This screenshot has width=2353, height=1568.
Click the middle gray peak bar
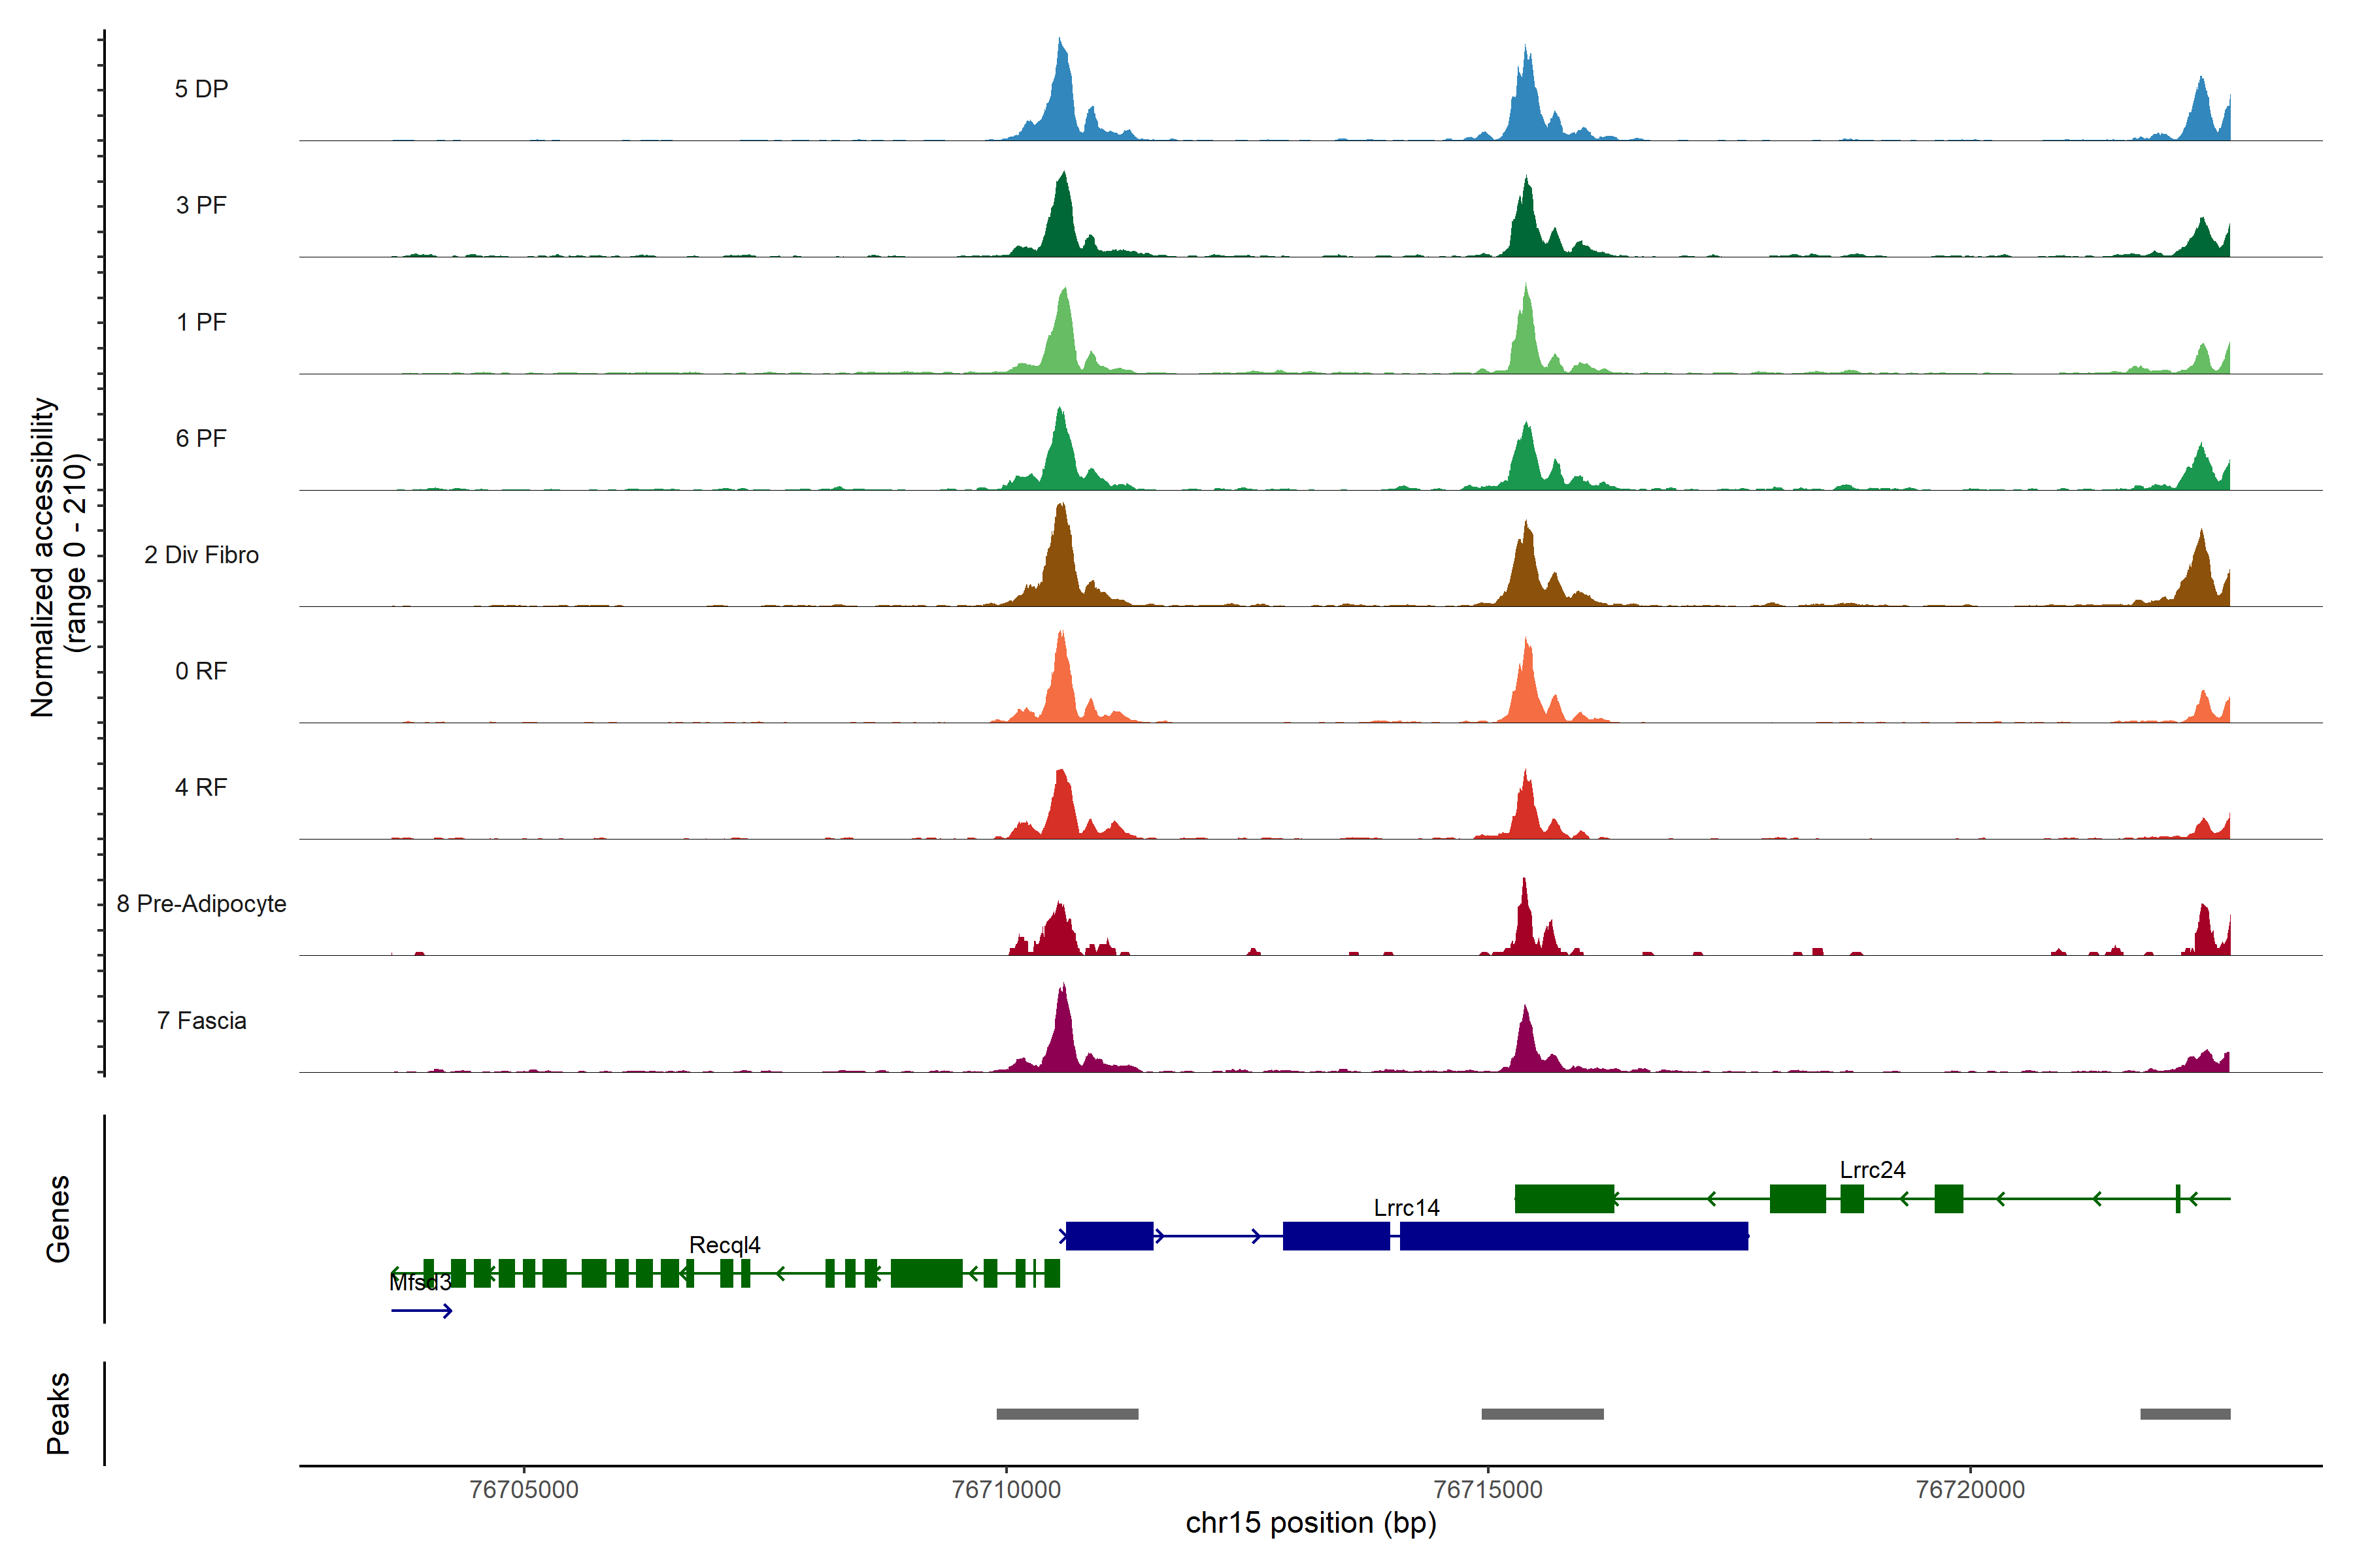click(1542, 1414)
